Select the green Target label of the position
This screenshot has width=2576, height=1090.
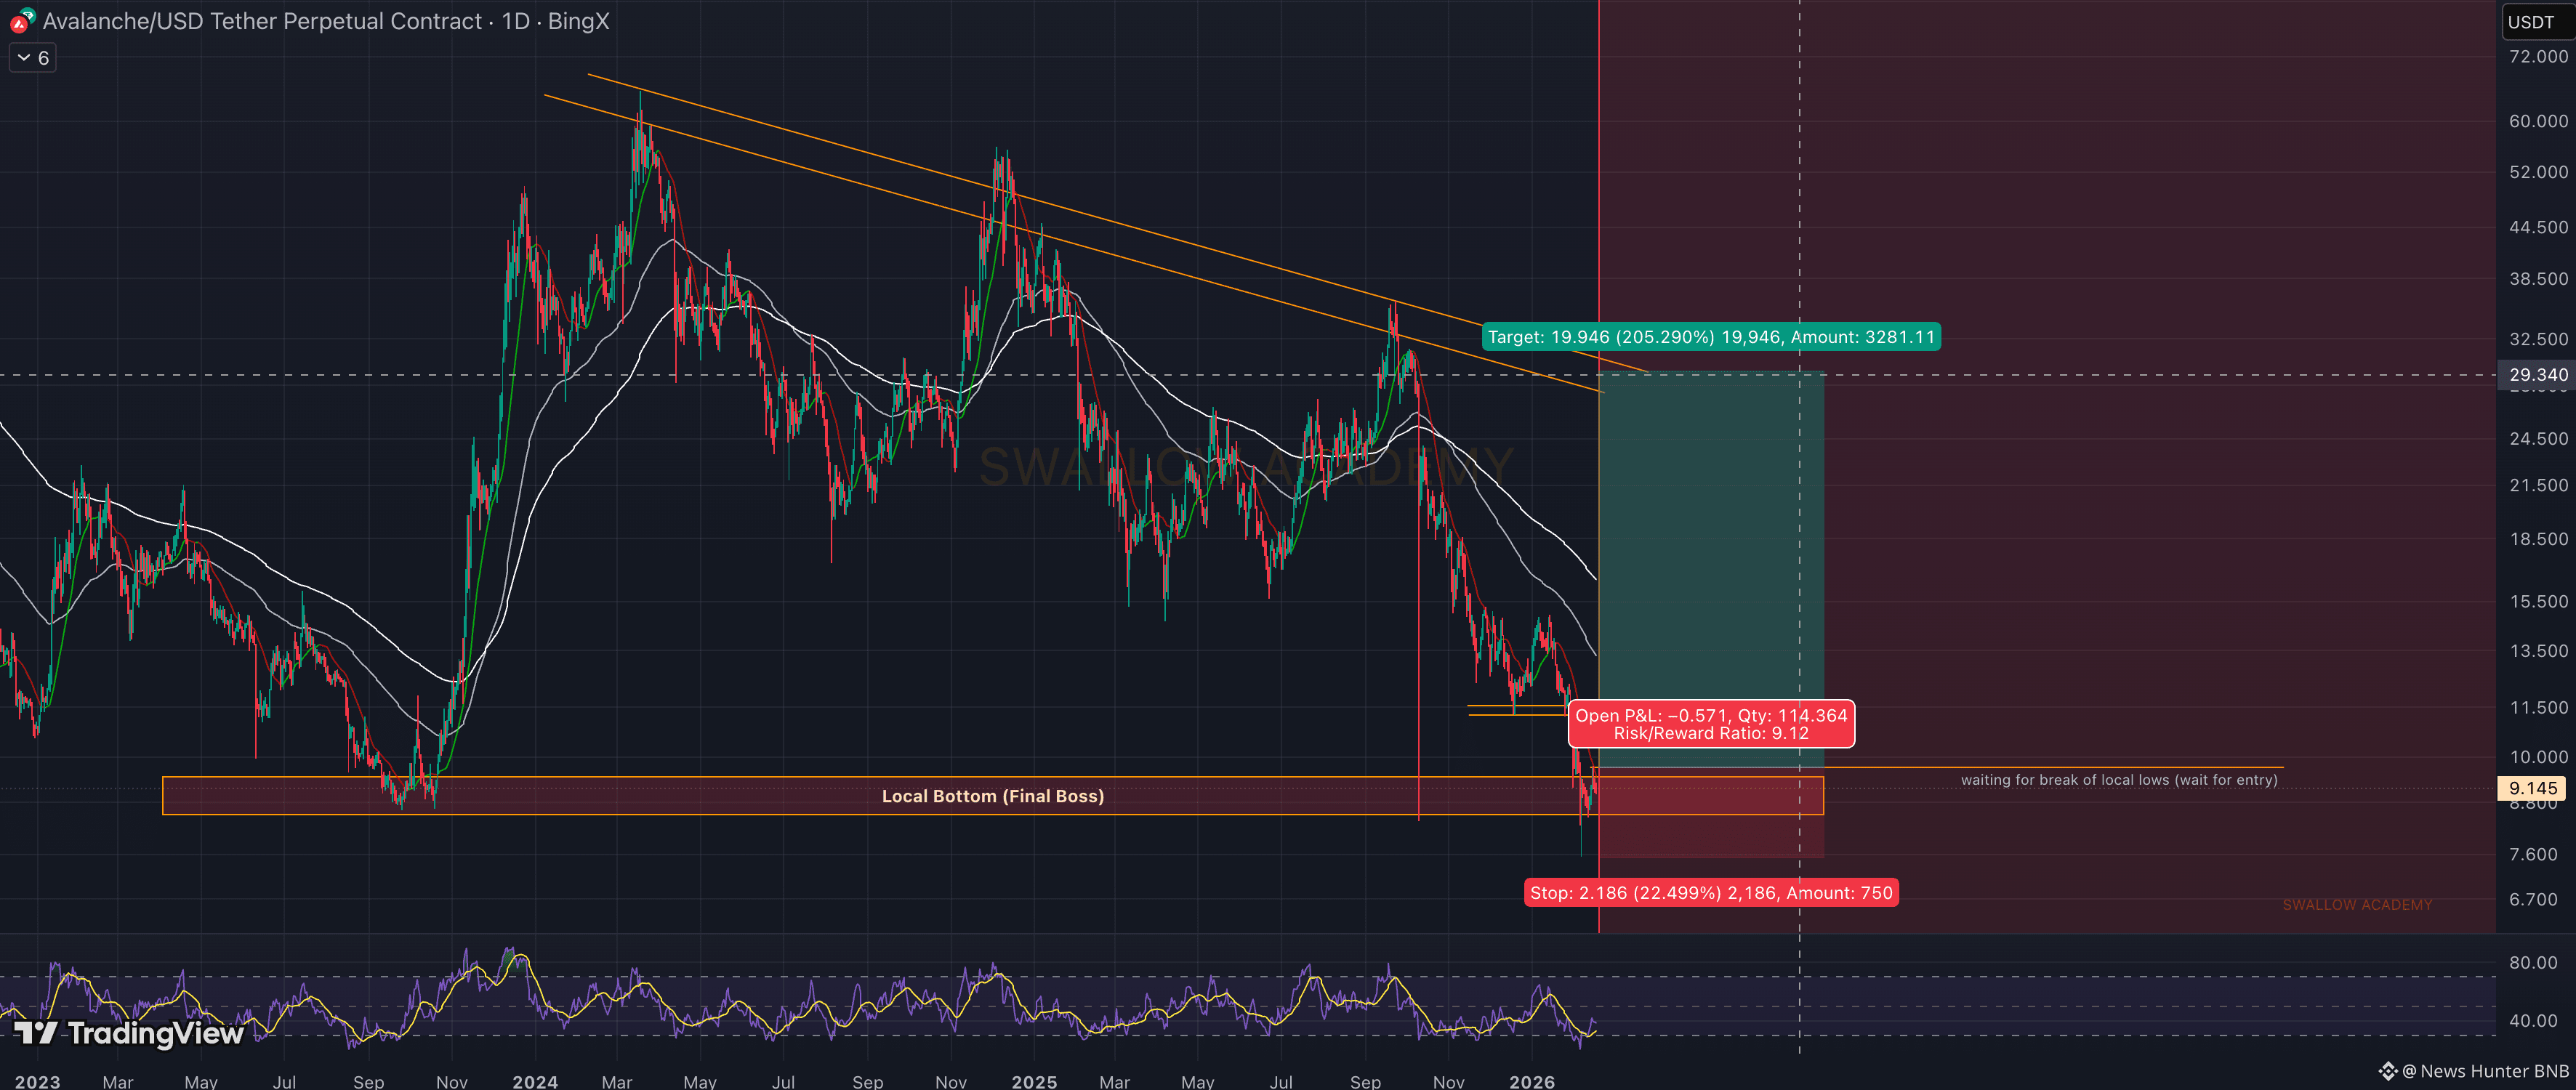(1710, 337)
